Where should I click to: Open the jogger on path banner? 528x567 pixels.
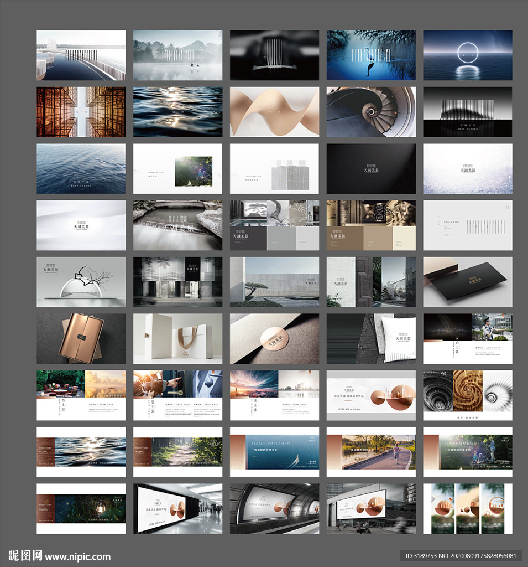(371, 452)
